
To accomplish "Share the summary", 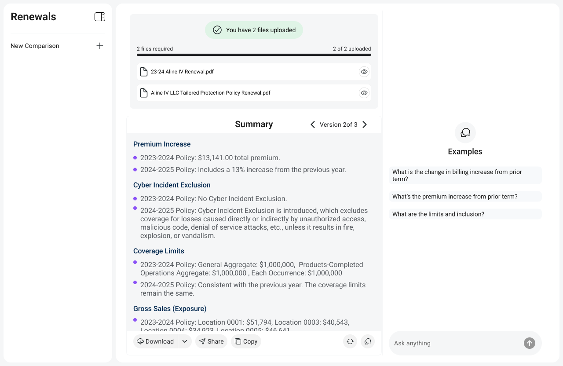I will point(212,341).
